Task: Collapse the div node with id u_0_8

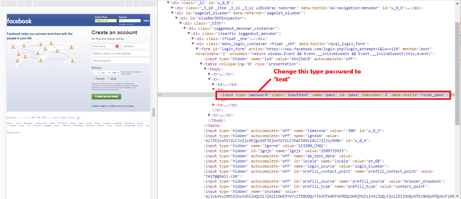Action: click(168, 2)
